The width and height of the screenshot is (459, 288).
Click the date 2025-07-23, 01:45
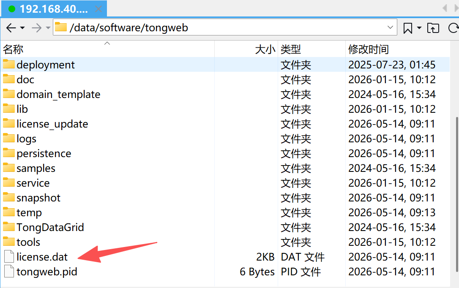[x=392, y=65]
